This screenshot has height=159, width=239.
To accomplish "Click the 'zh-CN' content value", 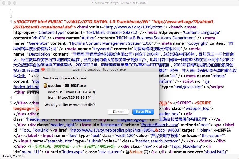I will tap(39, 38).
